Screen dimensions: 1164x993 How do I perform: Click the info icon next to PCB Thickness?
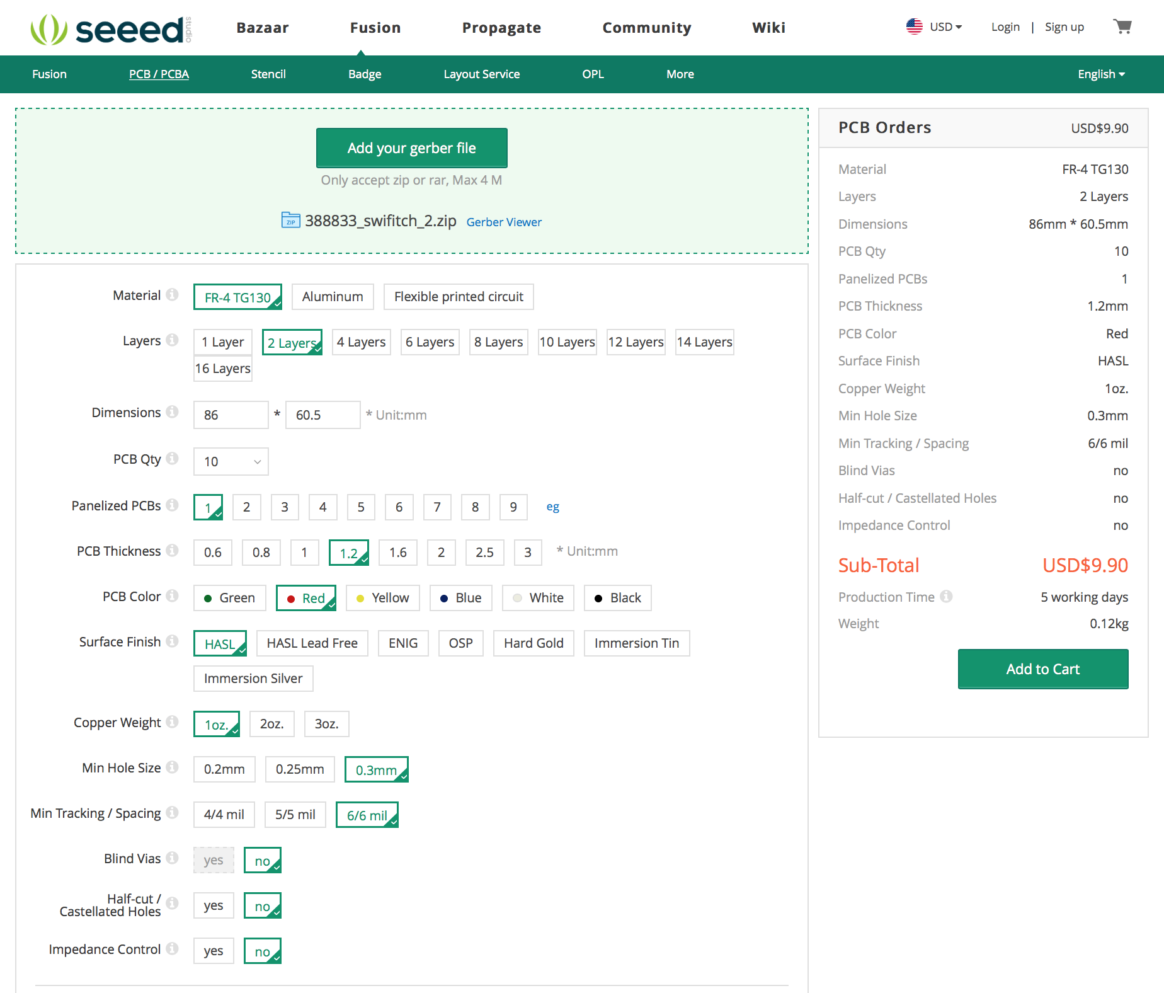pos(172,551)
